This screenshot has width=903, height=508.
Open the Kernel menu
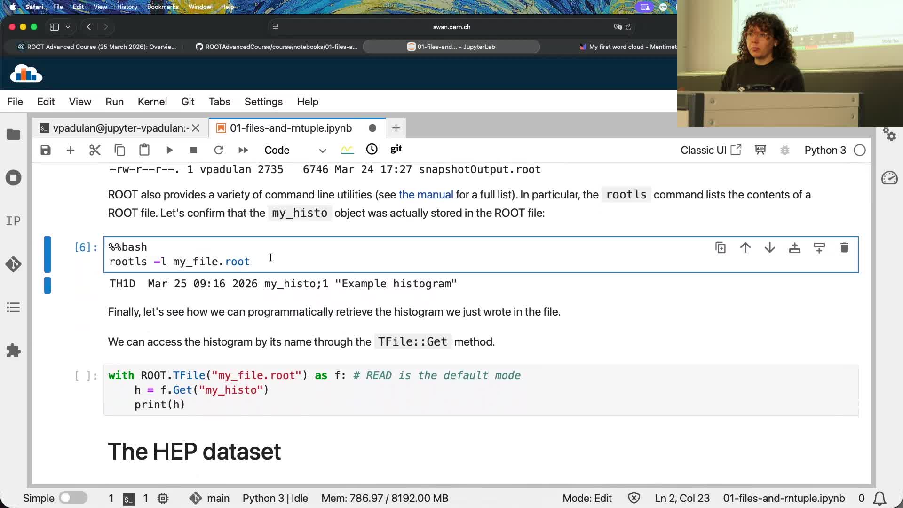152,102
